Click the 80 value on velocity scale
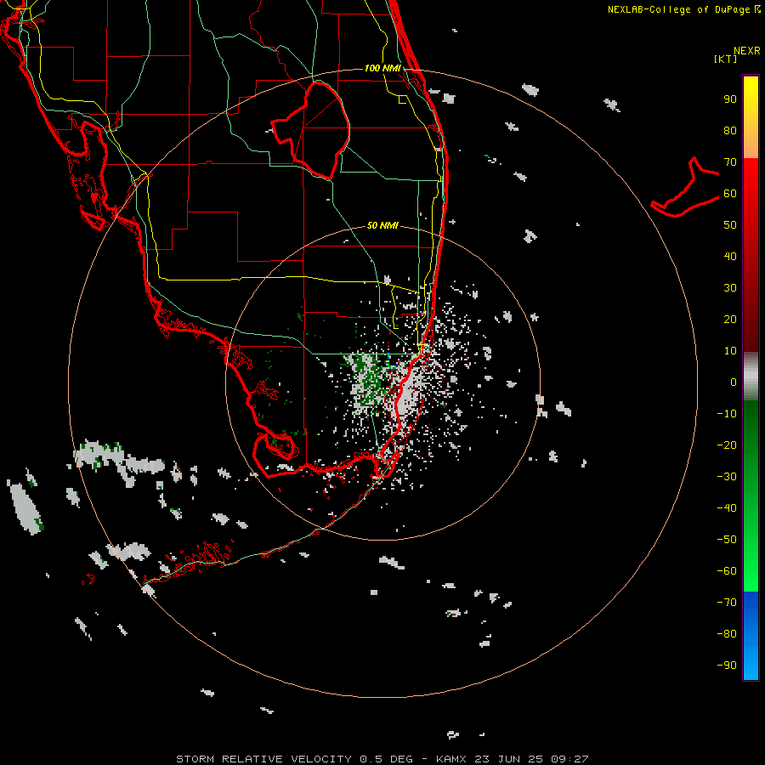The height and width of the screenshot is (765, 765). pyautogui.click(x=730, y=130)
